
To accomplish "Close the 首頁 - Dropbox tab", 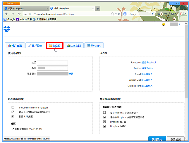I will (47, 8).
